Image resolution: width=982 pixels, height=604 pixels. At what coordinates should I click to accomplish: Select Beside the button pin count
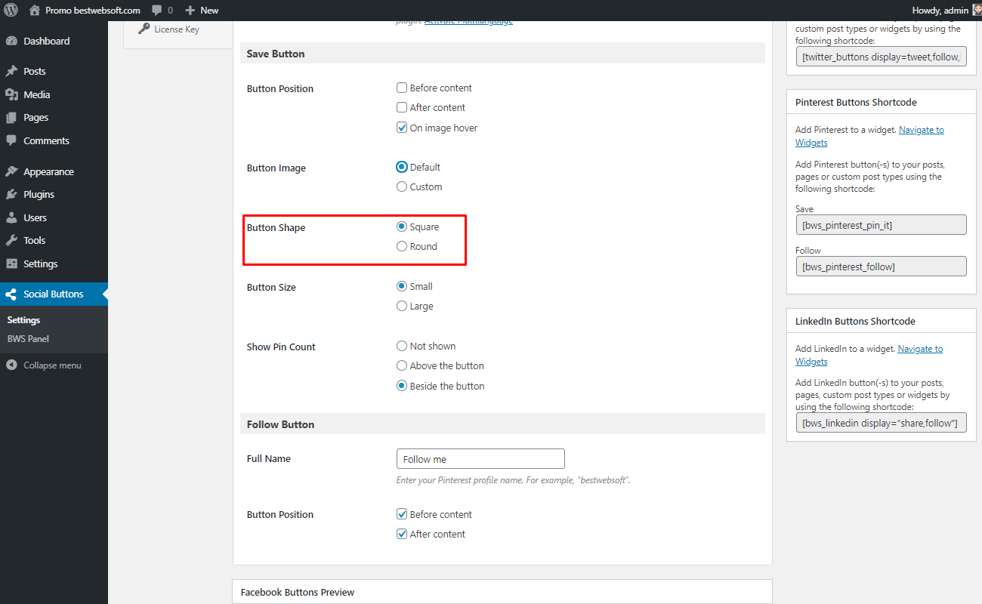coord(402,386)
